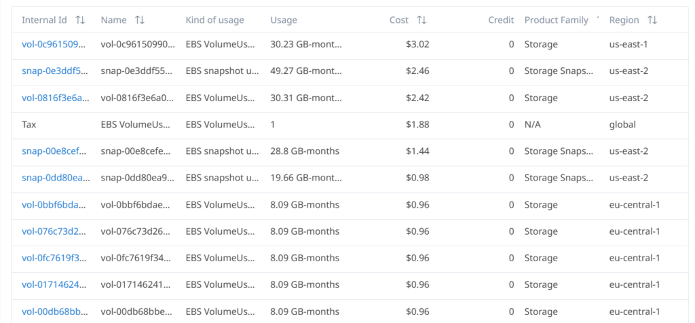Select usage value 1 in Tax row

click(273, 124)
